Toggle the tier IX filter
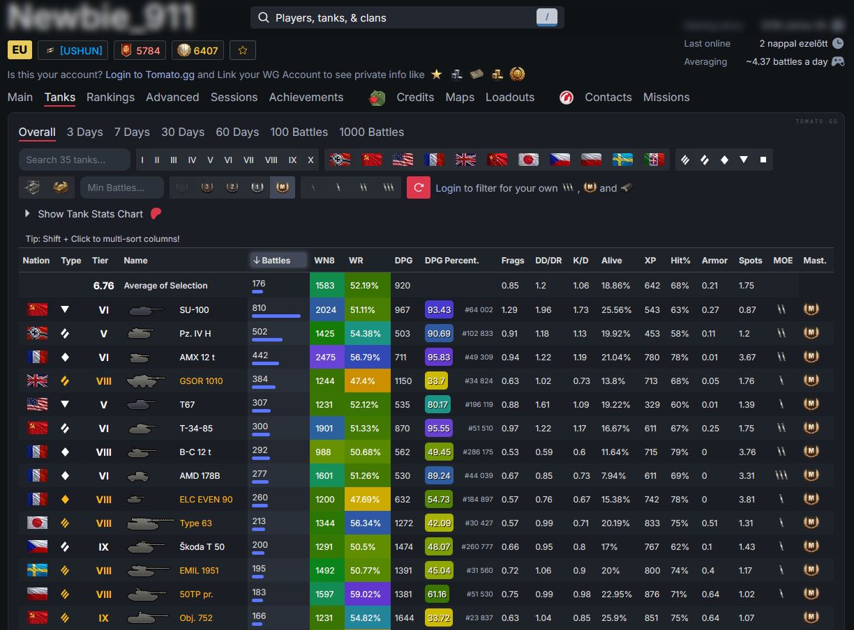Viewport: 854px width, 630px height. click(x=292, y=160)
